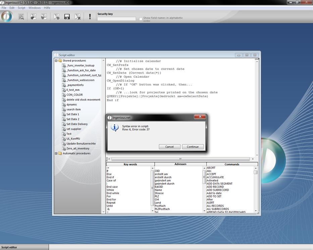Click the Security key input field

(x=116, y=19)
